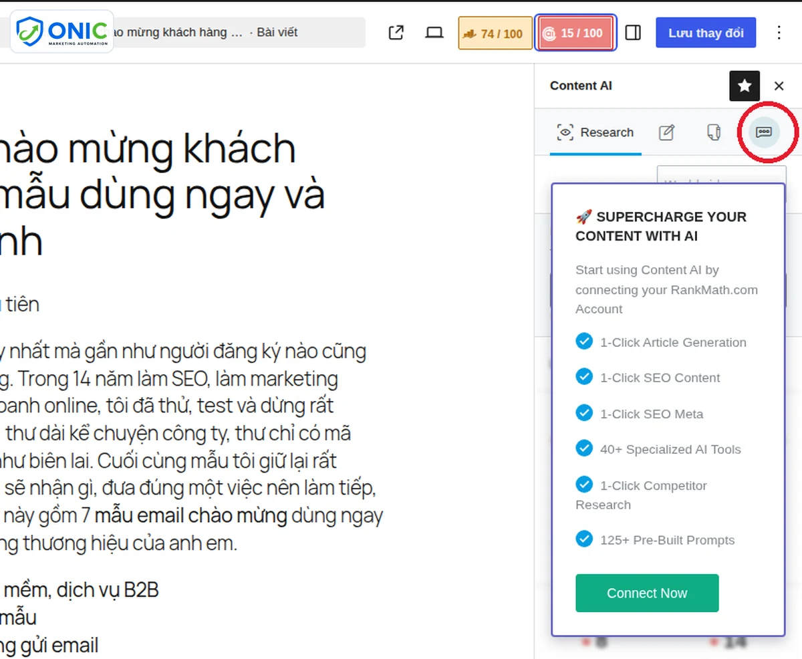Click the bold 'mẫu email chào mừng' text

191,516
